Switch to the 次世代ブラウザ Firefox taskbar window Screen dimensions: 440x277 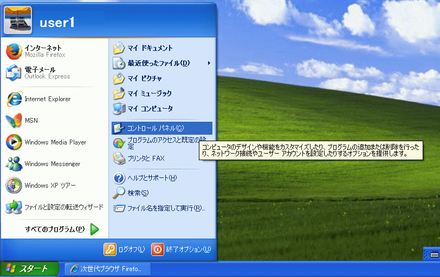107,269
